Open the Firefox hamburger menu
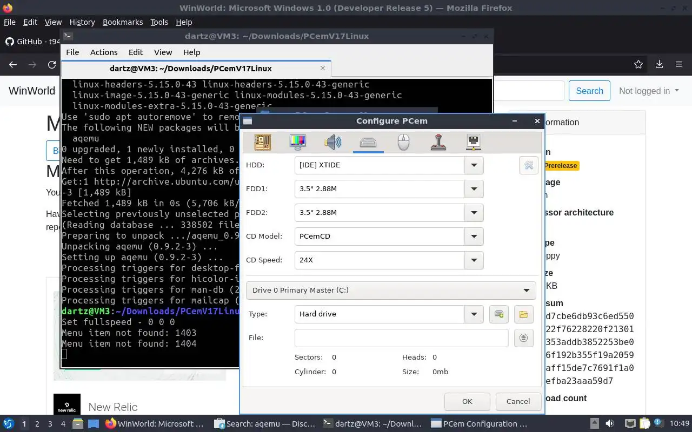This screenshot has height=432, width=692. [679, 64]
